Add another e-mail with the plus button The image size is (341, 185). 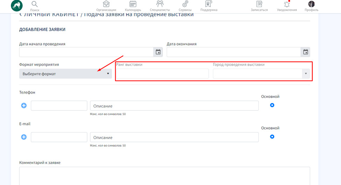click(24, 137)
